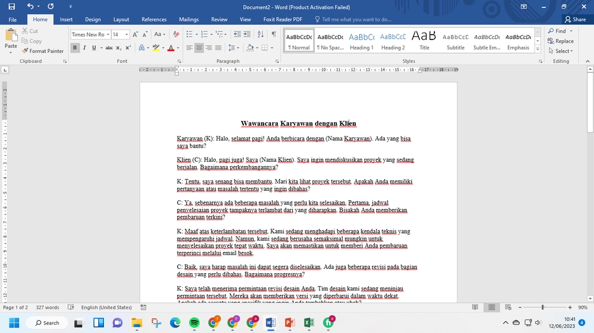The image size is (594, 333).
Task: Decrease paragraph indent
Action: pyautogui.click(x=237, y=35)
